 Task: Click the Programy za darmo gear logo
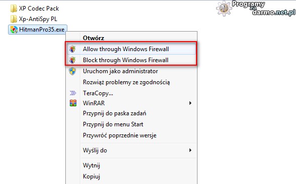coord(224,9)
